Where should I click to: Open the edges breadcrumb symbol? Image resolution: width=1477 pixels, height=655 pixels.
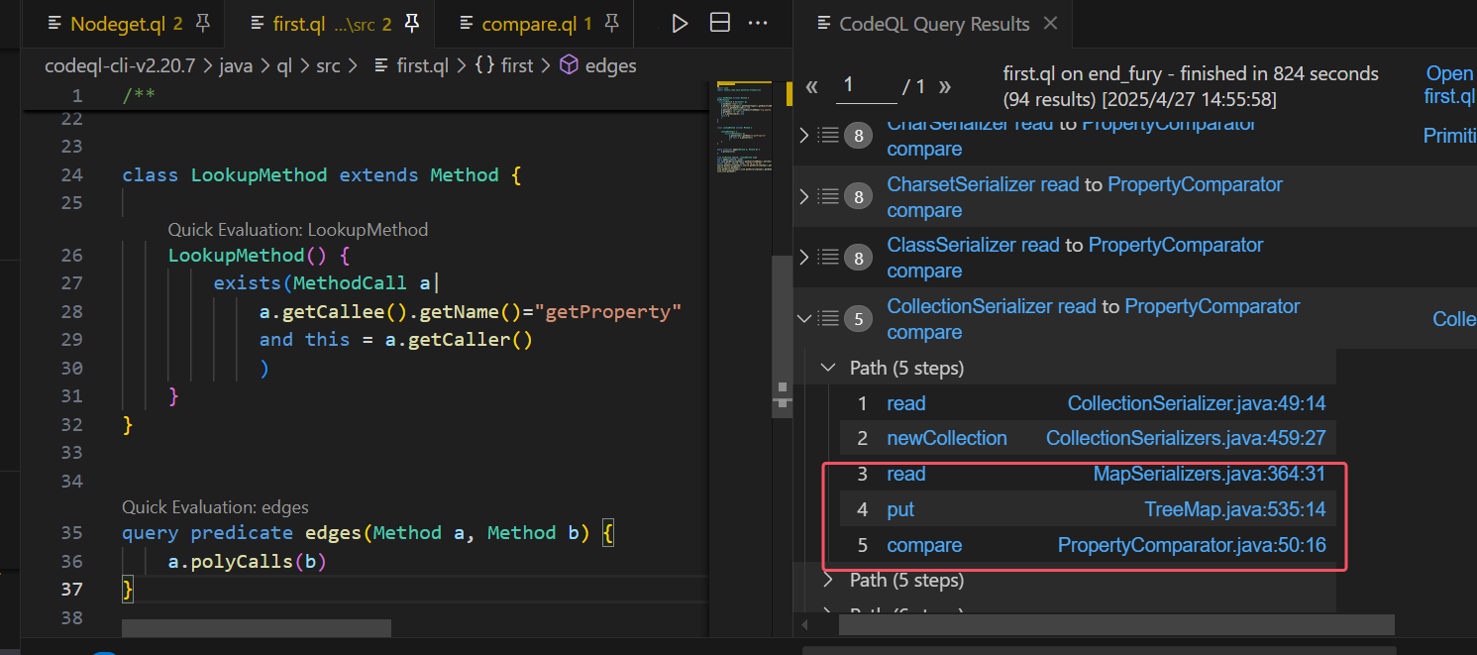pyautogui.click(x=611, y=65)
